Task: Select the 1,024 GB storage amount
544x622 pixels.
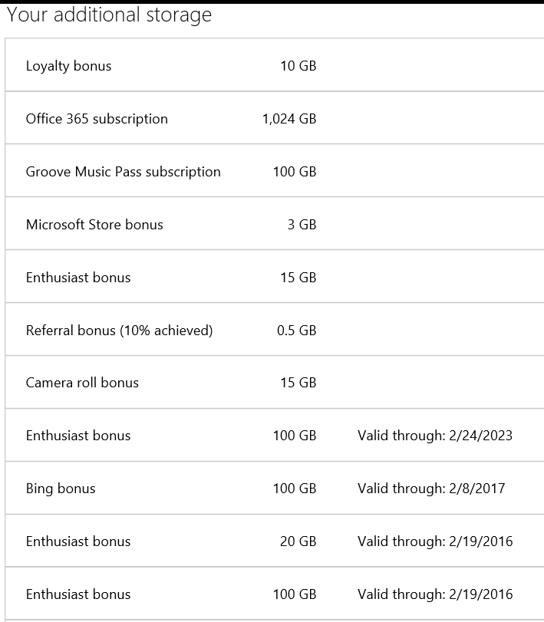Action: [x=288, y=119]
